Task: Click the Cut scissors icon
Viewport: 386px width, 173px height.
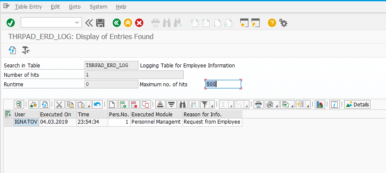Action: point(60,105)
